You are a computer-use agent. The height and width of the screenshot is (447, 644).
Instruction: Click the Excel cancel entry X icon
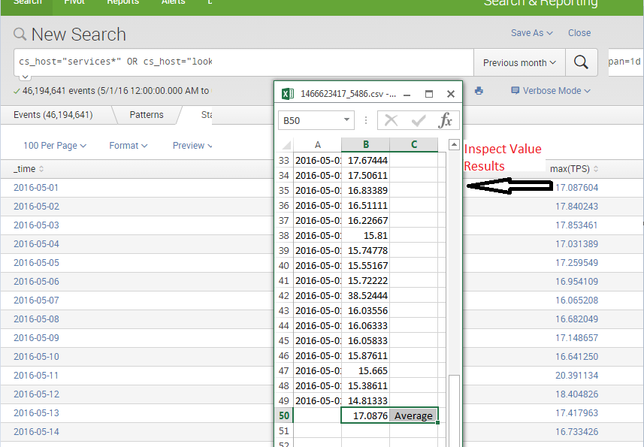click(391, 120)
